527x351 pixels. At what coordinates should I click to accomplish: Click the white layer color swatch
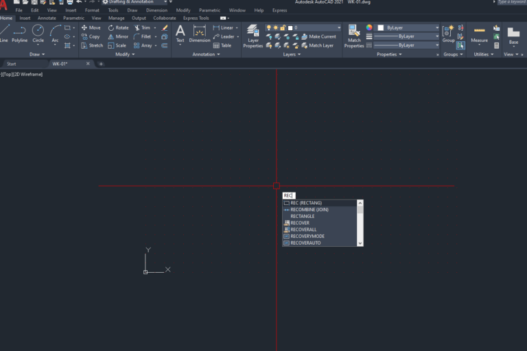coord(290,27)
